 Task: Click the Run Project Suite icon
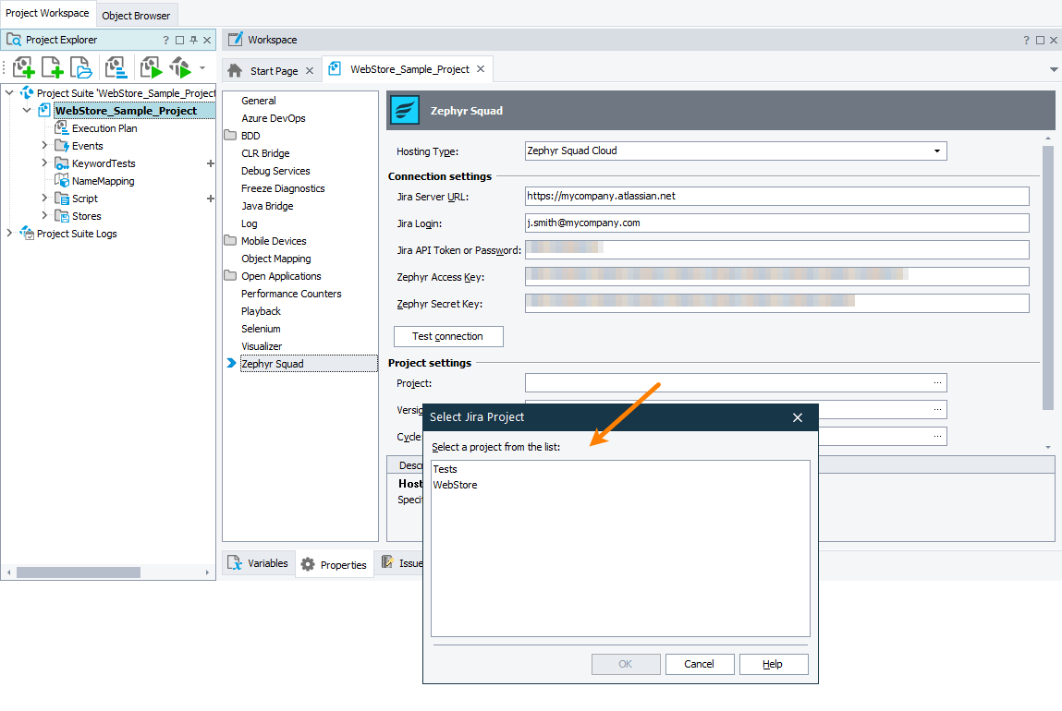point(180,66)
